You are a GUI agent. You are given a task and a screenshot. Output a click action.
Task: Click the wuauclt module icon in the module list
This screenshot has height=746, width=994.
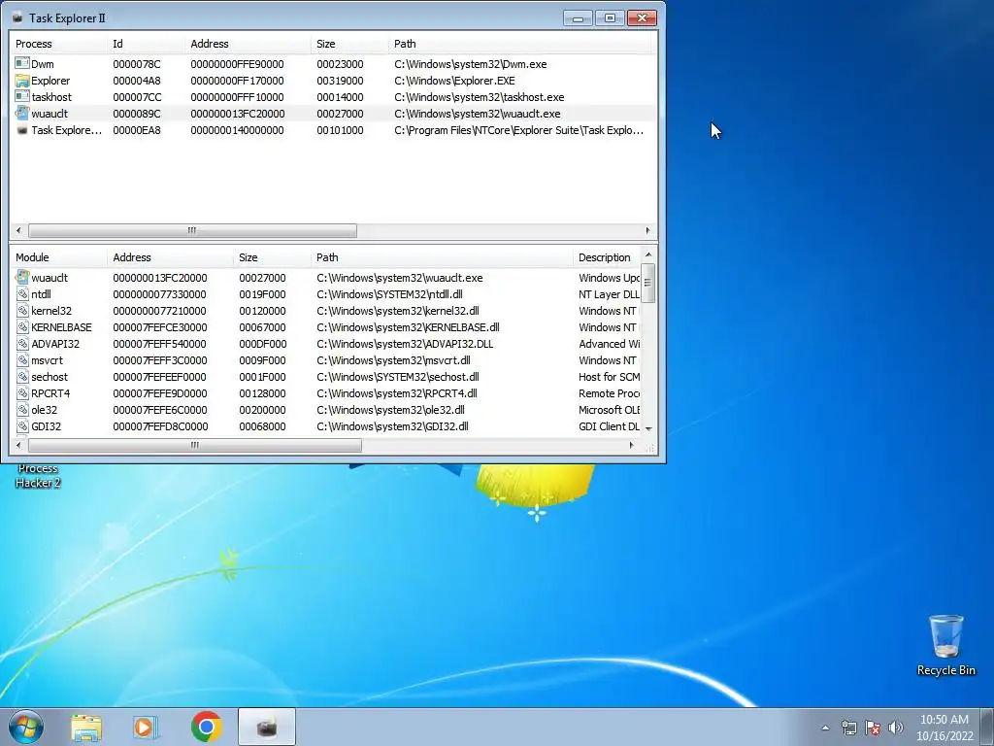click(x=22, y=277)
